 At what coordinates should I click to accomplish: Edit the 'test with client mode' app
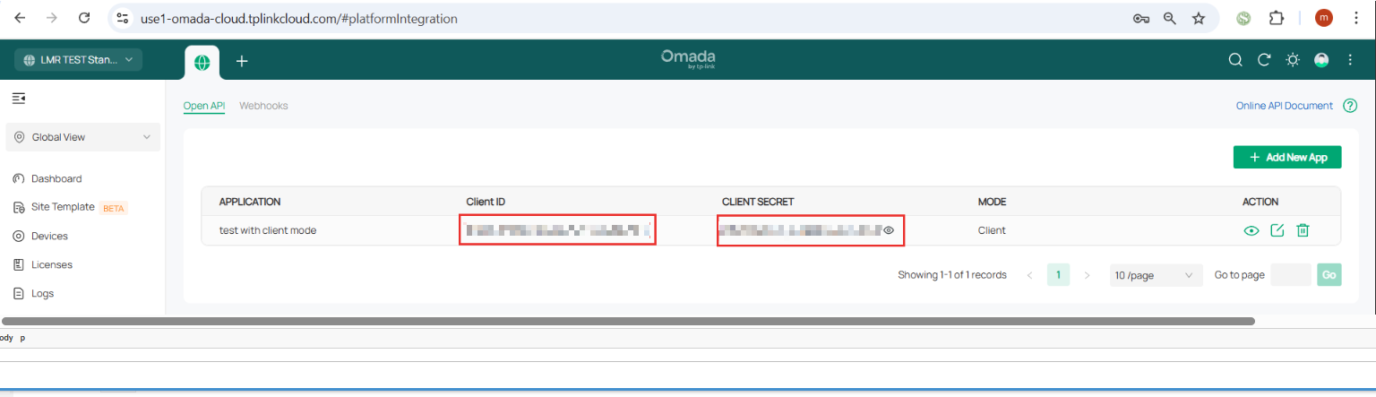click(x=1277, y=230)
